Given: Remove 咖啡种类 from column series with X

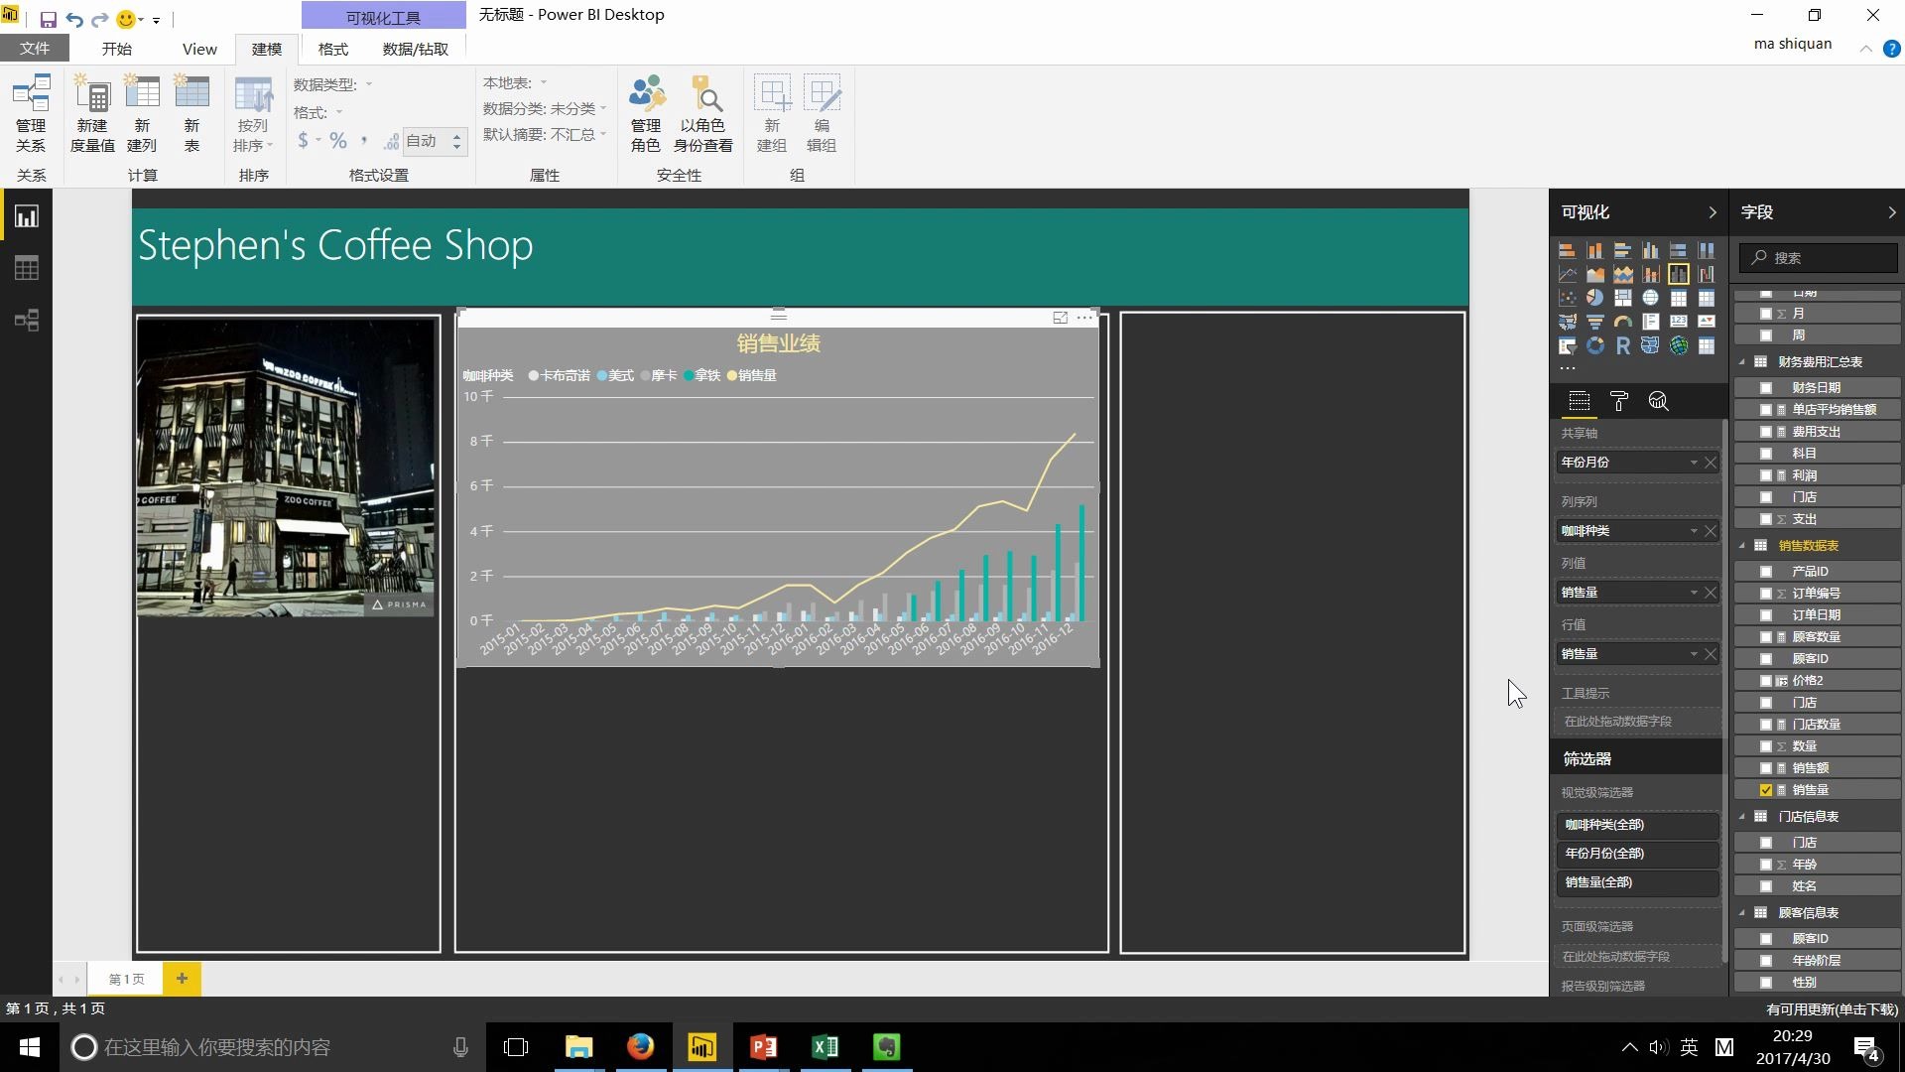Looking at the screenshot, I should pyautogui.click(x=1711, y=531).
